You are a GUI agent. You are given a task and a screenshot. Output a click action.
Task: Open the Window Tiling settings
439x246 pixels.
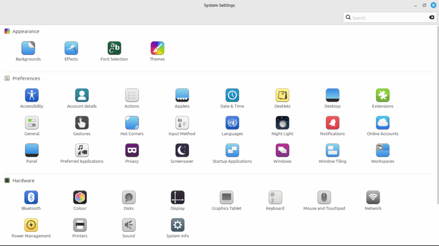[333, 150]
